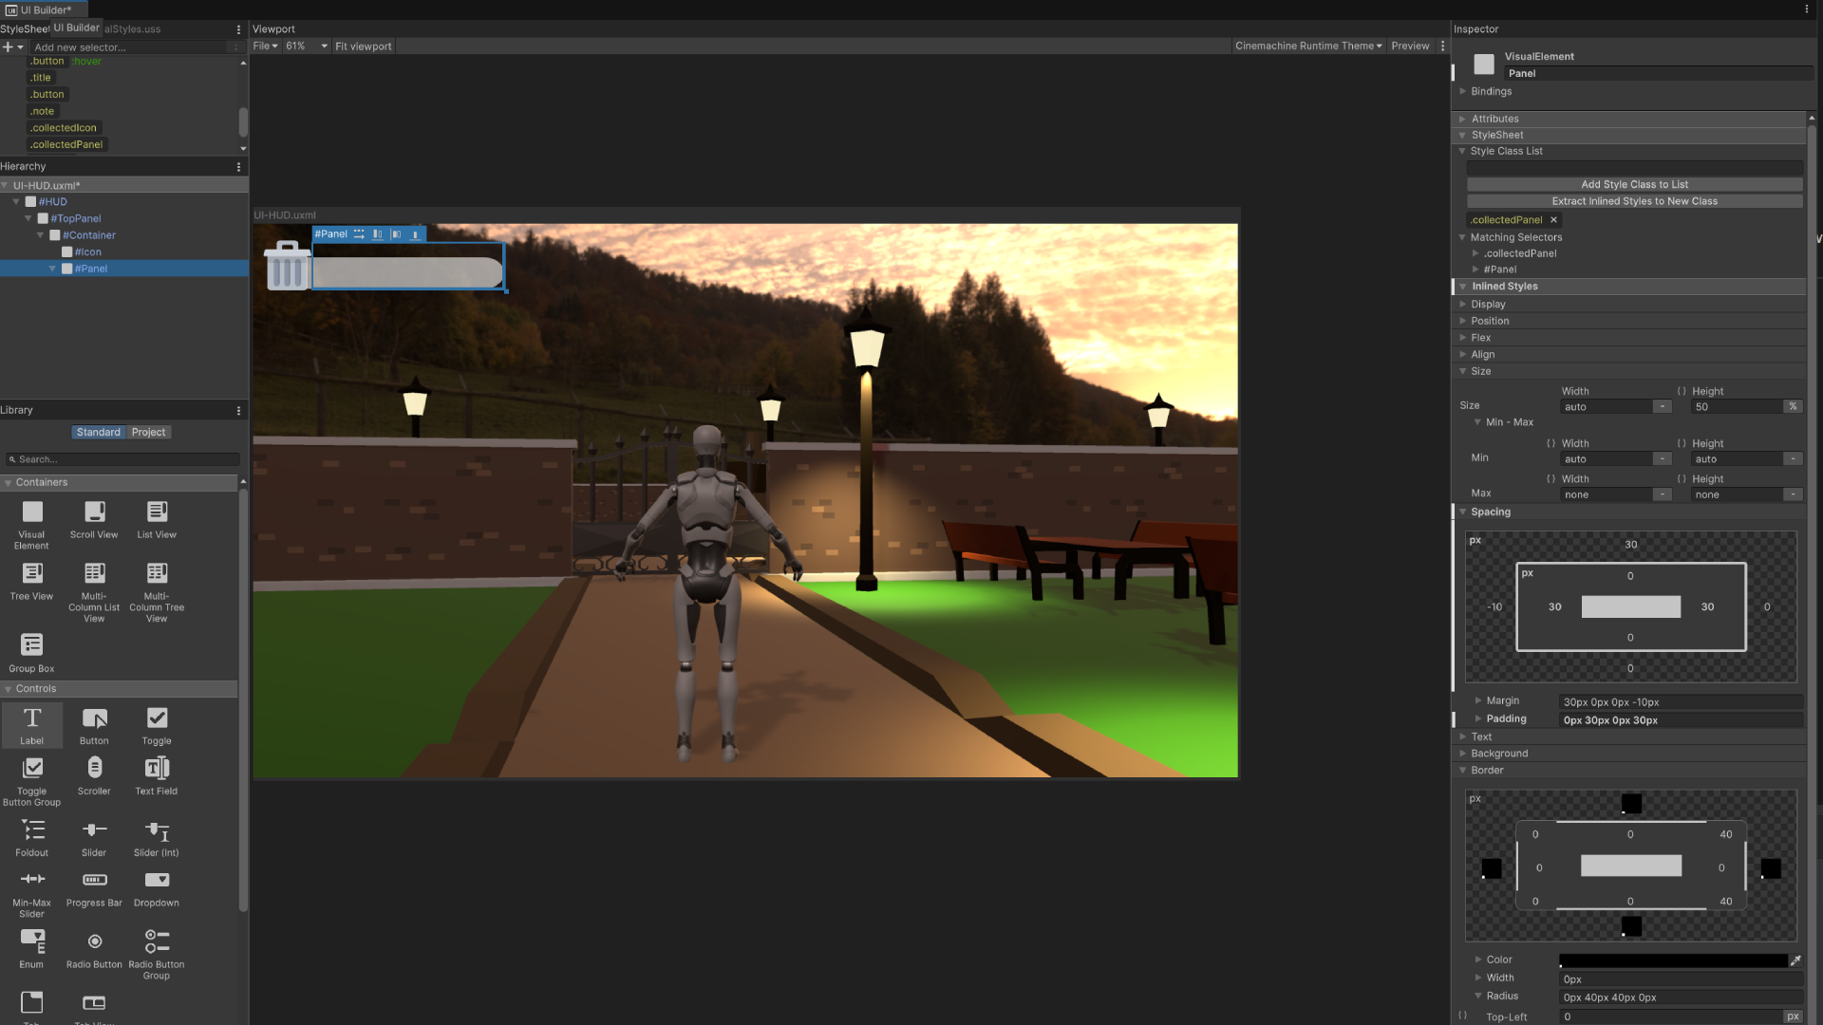Select #Icon in the Hierarchy tree
The width and height of the screenshot is (1823, 1025).
87,252
